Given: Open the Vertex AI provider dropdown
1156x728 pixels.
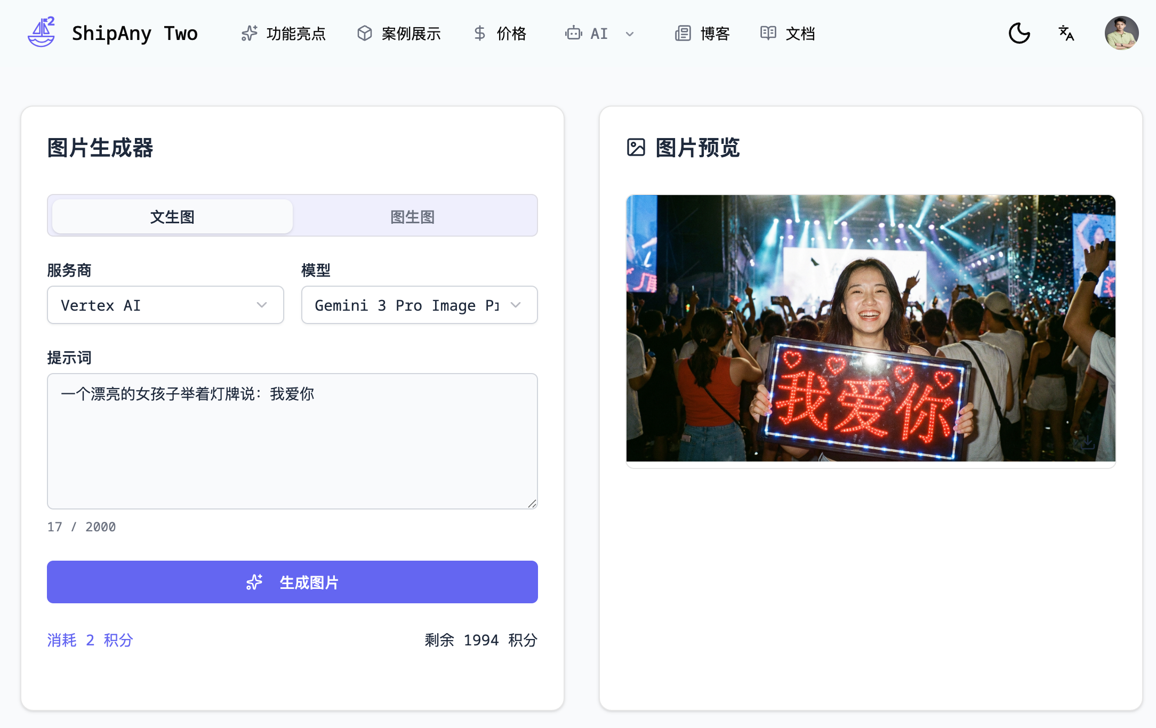Looking at the screenshot, I should pyautogui.click(x=165, y=305).
